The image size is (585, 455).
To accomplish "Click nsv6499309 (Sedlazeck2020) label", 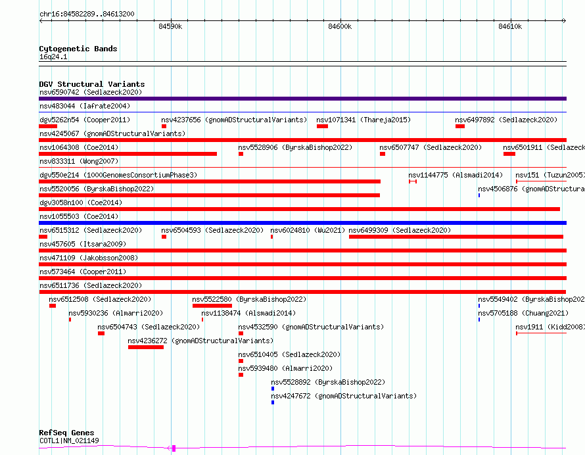I will tap(400, 230).
